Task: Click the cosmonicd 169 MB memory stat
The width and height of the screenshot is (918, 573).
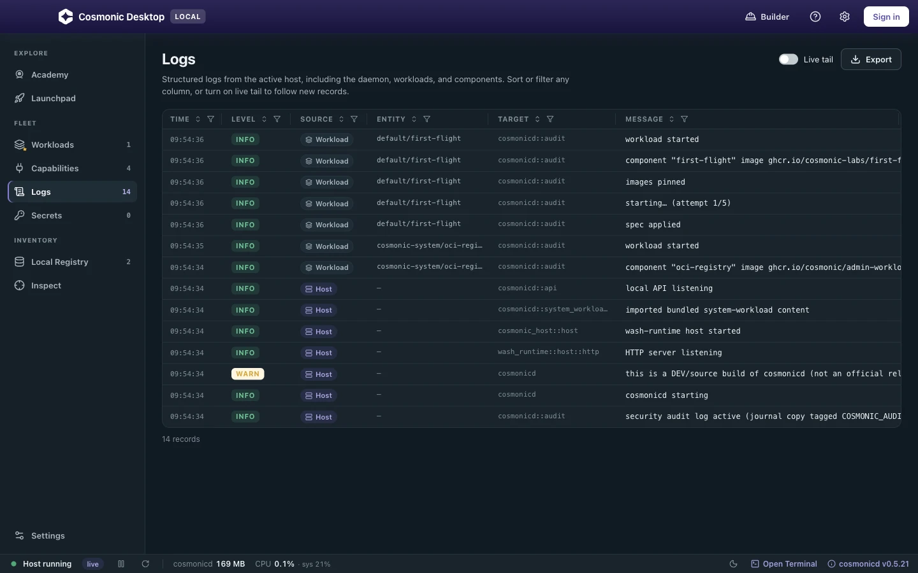Action: (209, 564)
